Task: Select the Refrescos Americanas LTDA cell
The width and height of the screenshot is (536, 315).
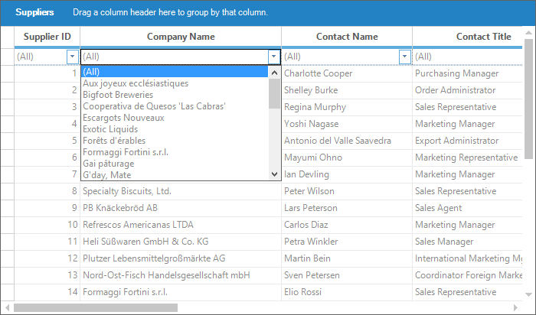Action: click(181, 225)
